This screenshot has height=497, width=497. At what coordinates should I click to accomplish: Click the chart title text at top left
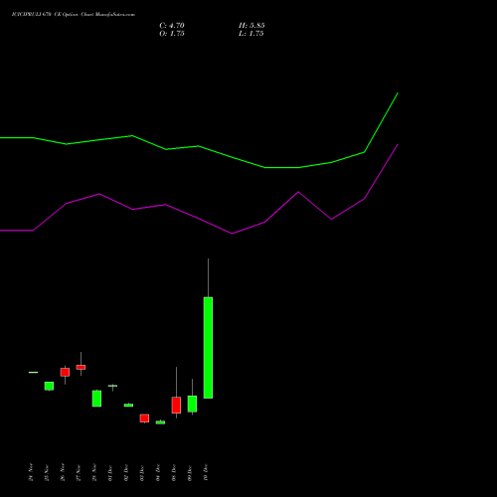(74, 15)
